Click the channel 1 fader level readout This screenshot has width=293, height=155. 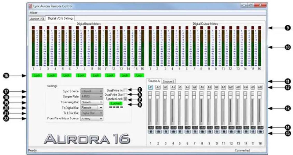[x=151, y=127]
